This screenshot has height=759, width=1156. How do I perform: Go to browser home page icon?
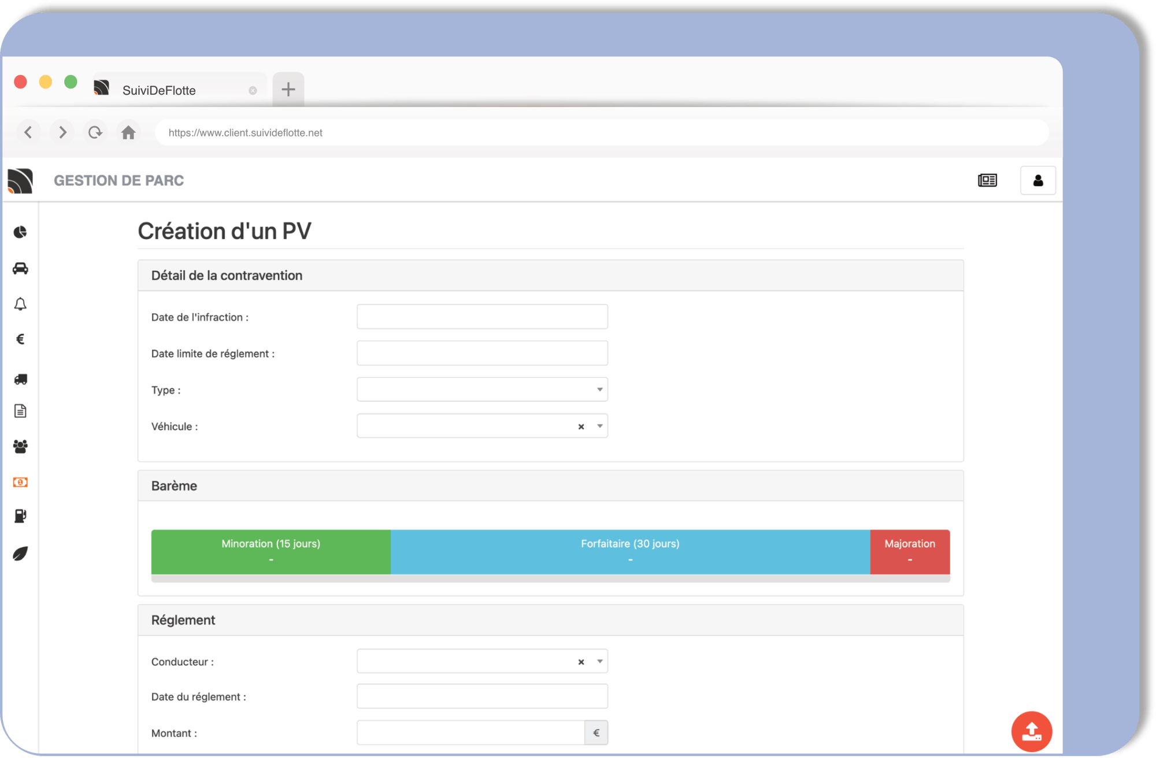pyautogui.click(x=128, y=132)
